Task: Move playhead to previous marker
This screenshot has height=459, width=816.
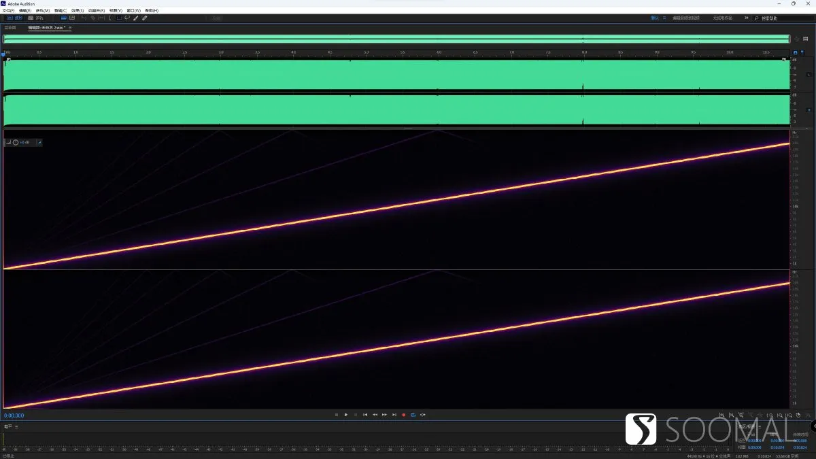Action: [365, 415]
